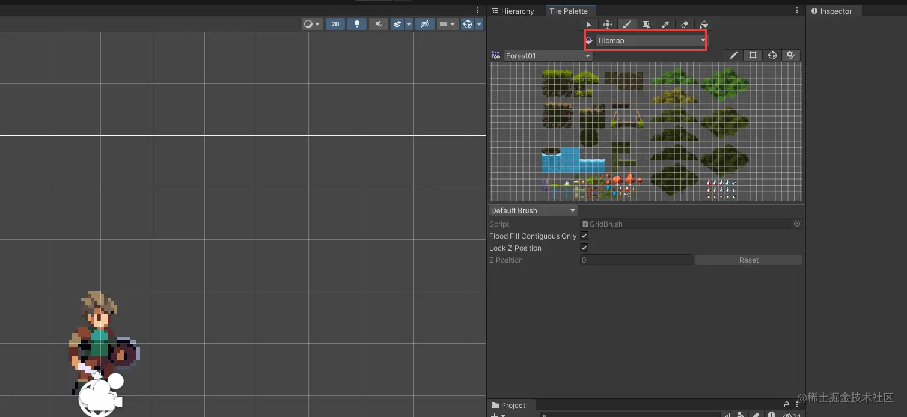This screenshot has height=417, width=907.
Task: Toggle the palette grid display button
Action: [x=753, y=55]
